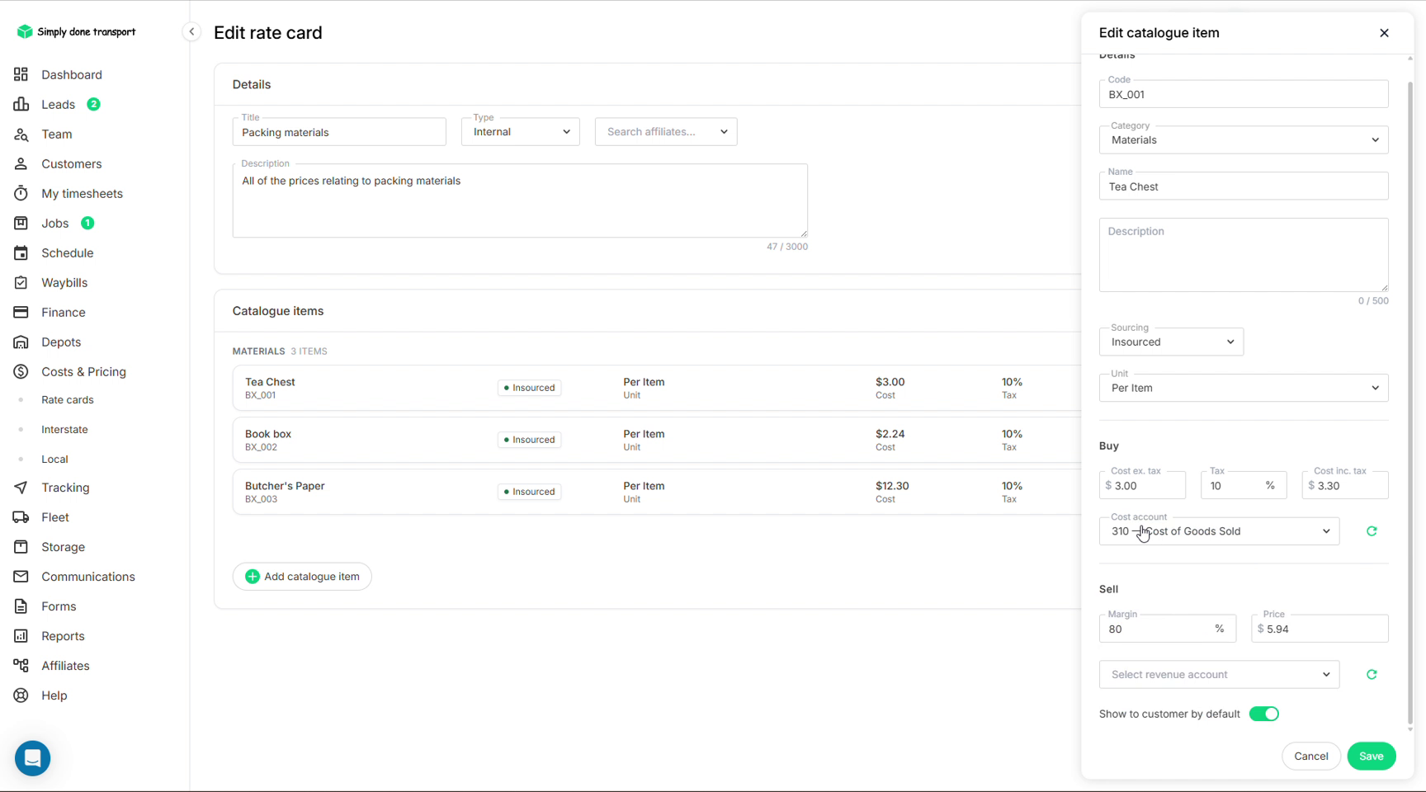Select the Book box catalogue row
The width and height of the screenshot is (1426, 792).
click(x=657, y=440)
